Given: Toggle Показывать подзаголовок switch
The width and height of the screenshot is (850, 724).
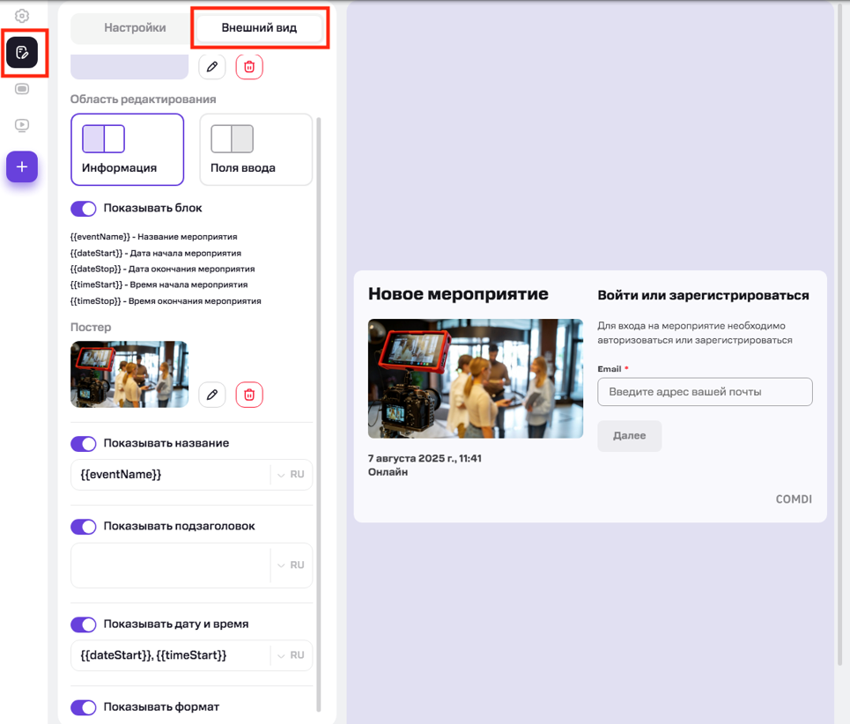Looking at the screenshot, I should (x=84, y=527).
